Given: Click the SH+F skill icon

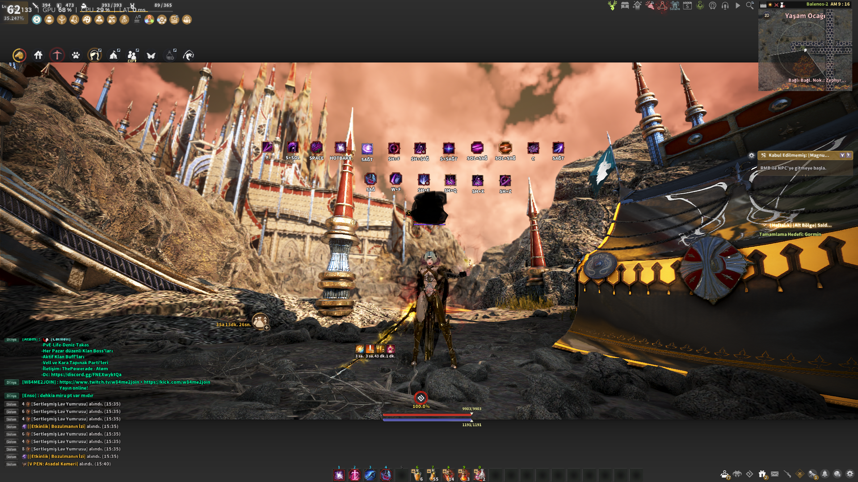Looking at the screenshot, I should 394,148.
